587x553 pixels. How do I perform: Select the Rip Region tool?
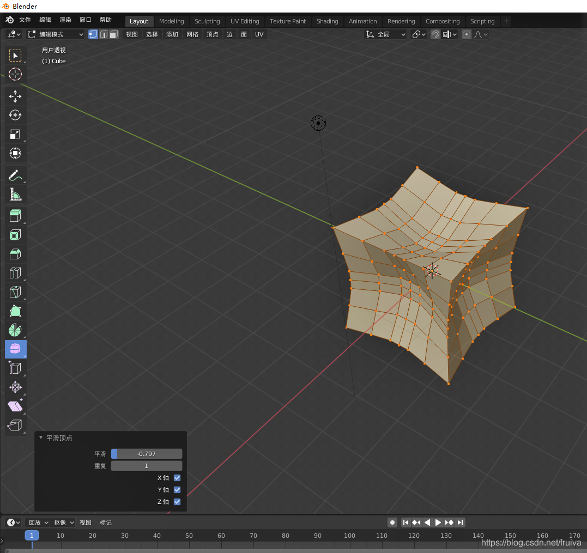tap(15, 426)
